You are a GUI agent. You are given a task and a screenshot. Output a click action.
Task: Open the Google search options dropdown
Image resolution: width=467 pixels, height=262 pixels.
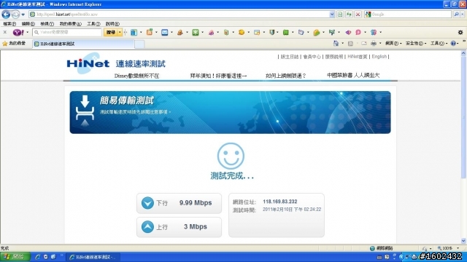click(463, 15)
